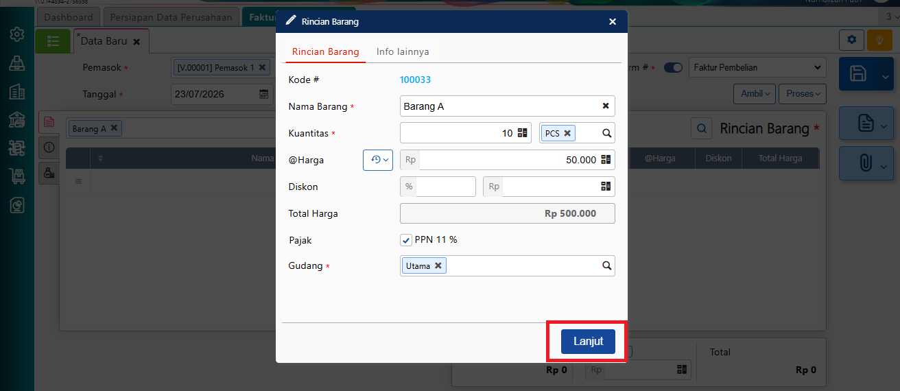This screenshot has width=900, height=391.
Task: Open calculator for Diskon Rp field
Action: click(606, 186)
